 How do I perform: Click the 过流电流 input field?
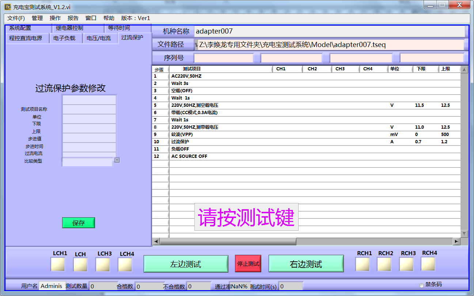click(89, 155)
